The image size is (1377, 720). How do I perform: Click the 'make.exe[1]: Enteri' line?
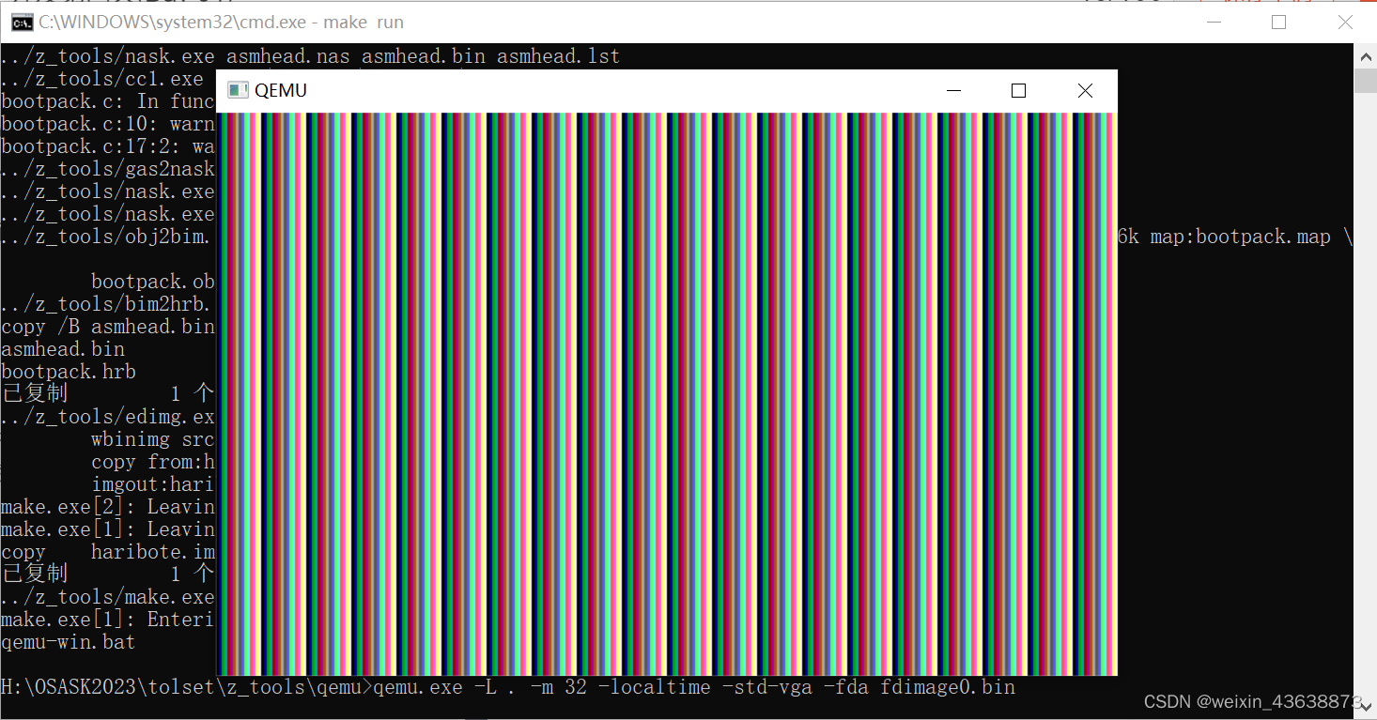coord(108,620)
